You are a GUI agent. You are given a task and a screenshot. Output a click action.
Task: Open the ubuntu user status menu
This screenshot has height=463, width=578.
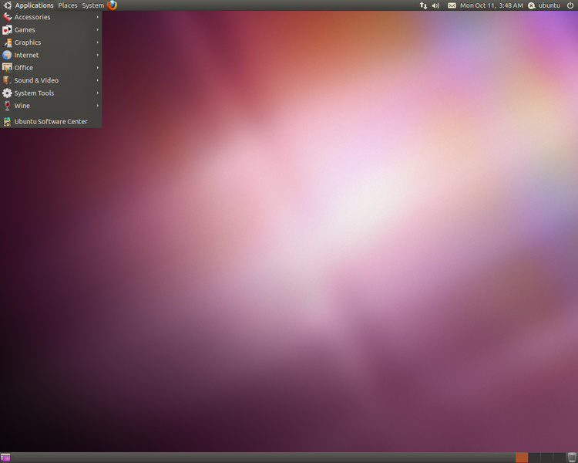click(544, 5)
